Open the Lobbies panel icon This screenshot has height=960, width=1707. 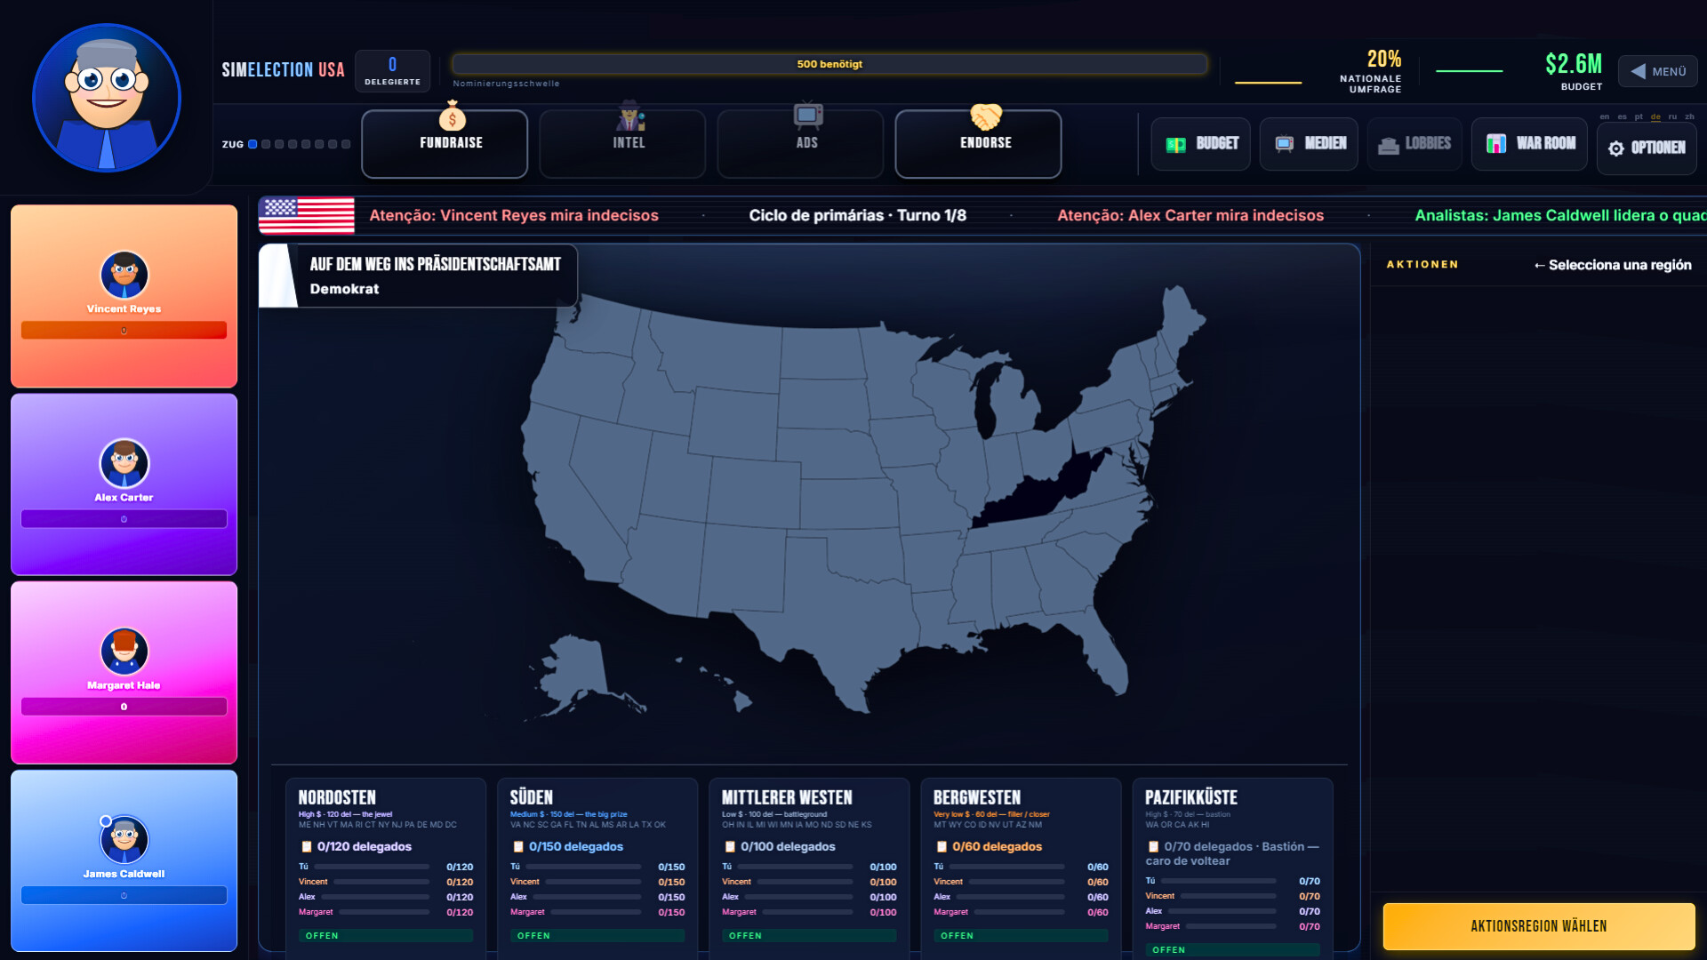1388,145
